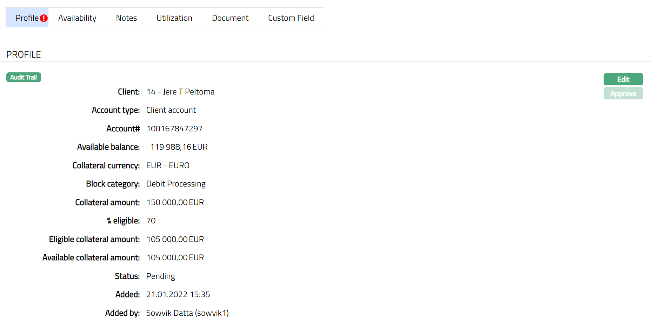Click the collateral amount 150 000,00 EUR
Image resolution: width=651 pixels, height=327 pixels.
(175, 202)
